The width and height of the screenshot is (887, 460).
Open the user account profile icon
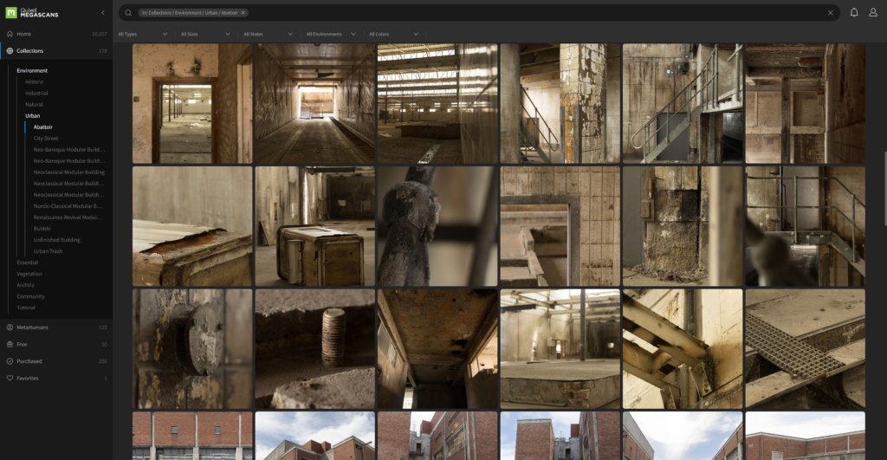click(x=873, y=13)
